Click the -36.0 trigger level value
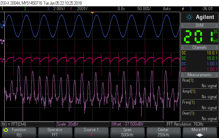Screen dimensions: 219x138 (207, 9)
